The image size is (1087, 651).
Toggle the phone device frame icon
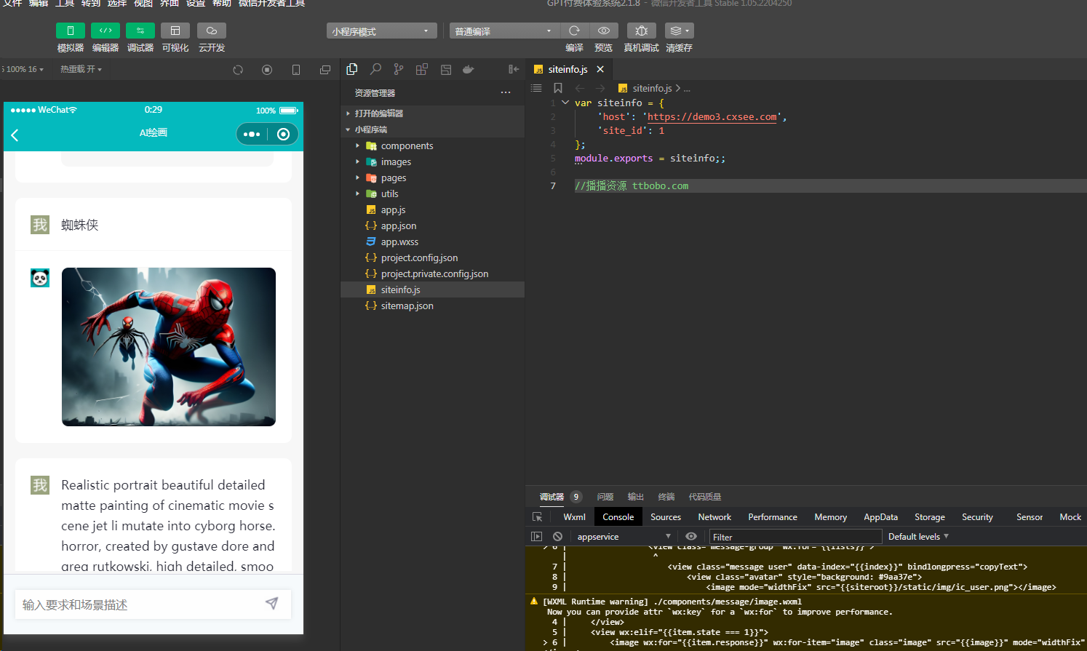296,70
